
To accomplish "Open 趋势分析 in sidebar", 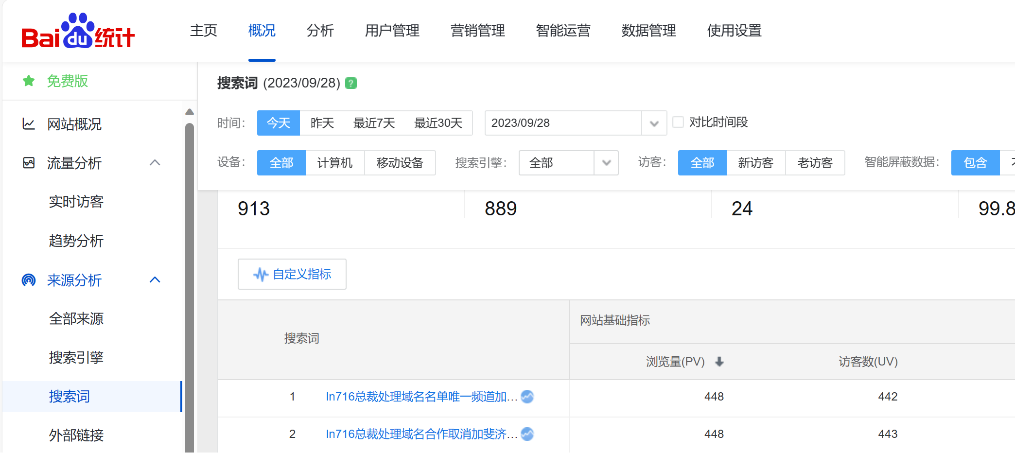I will tap(76, 241).
